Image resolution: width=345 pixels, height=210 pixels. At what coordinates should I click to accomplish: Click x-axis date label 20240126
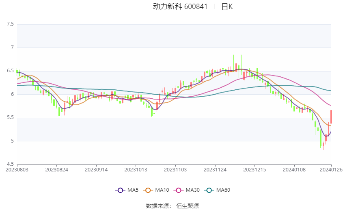tap(331, 170)
